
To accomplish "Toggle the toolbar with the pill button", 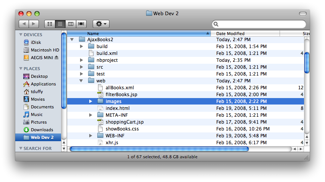I will (302, 14).
